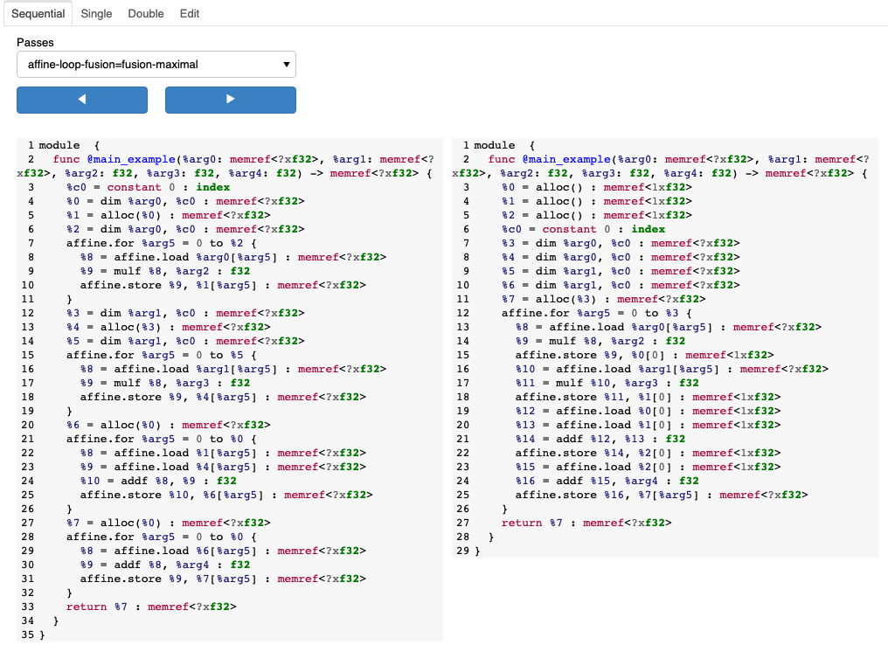Click the next pass right-arrow button
888x645 pixels.
pyautogui.click(x=231, y=100)
